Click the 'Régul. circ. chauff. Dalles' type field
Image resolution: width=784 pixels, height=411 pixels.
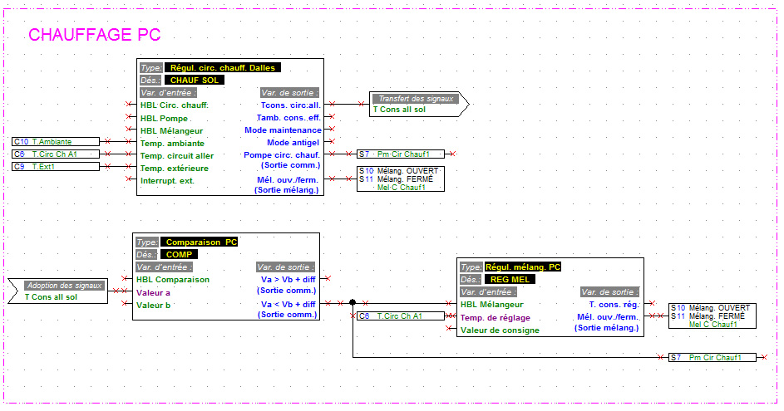tap(223, 68)
